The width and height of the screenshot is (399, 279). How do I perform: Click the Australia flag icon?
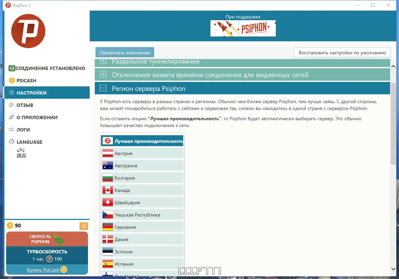pyautogui.click(x=108, y=166)
